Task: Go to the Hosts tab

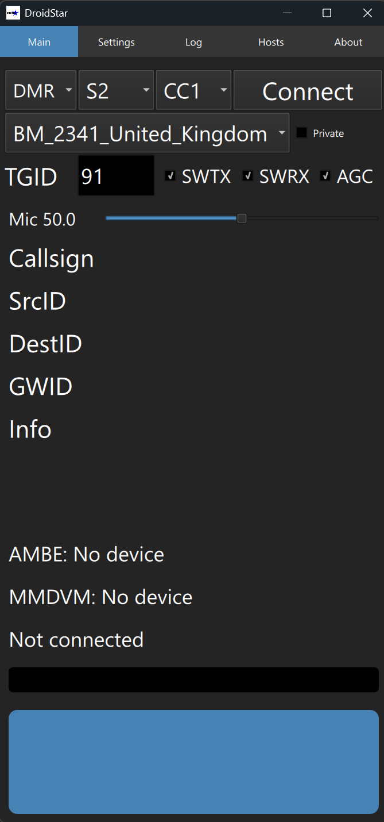Action: 271,42
